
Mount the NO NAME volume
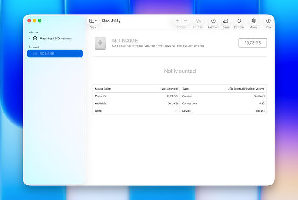[254, 21]
